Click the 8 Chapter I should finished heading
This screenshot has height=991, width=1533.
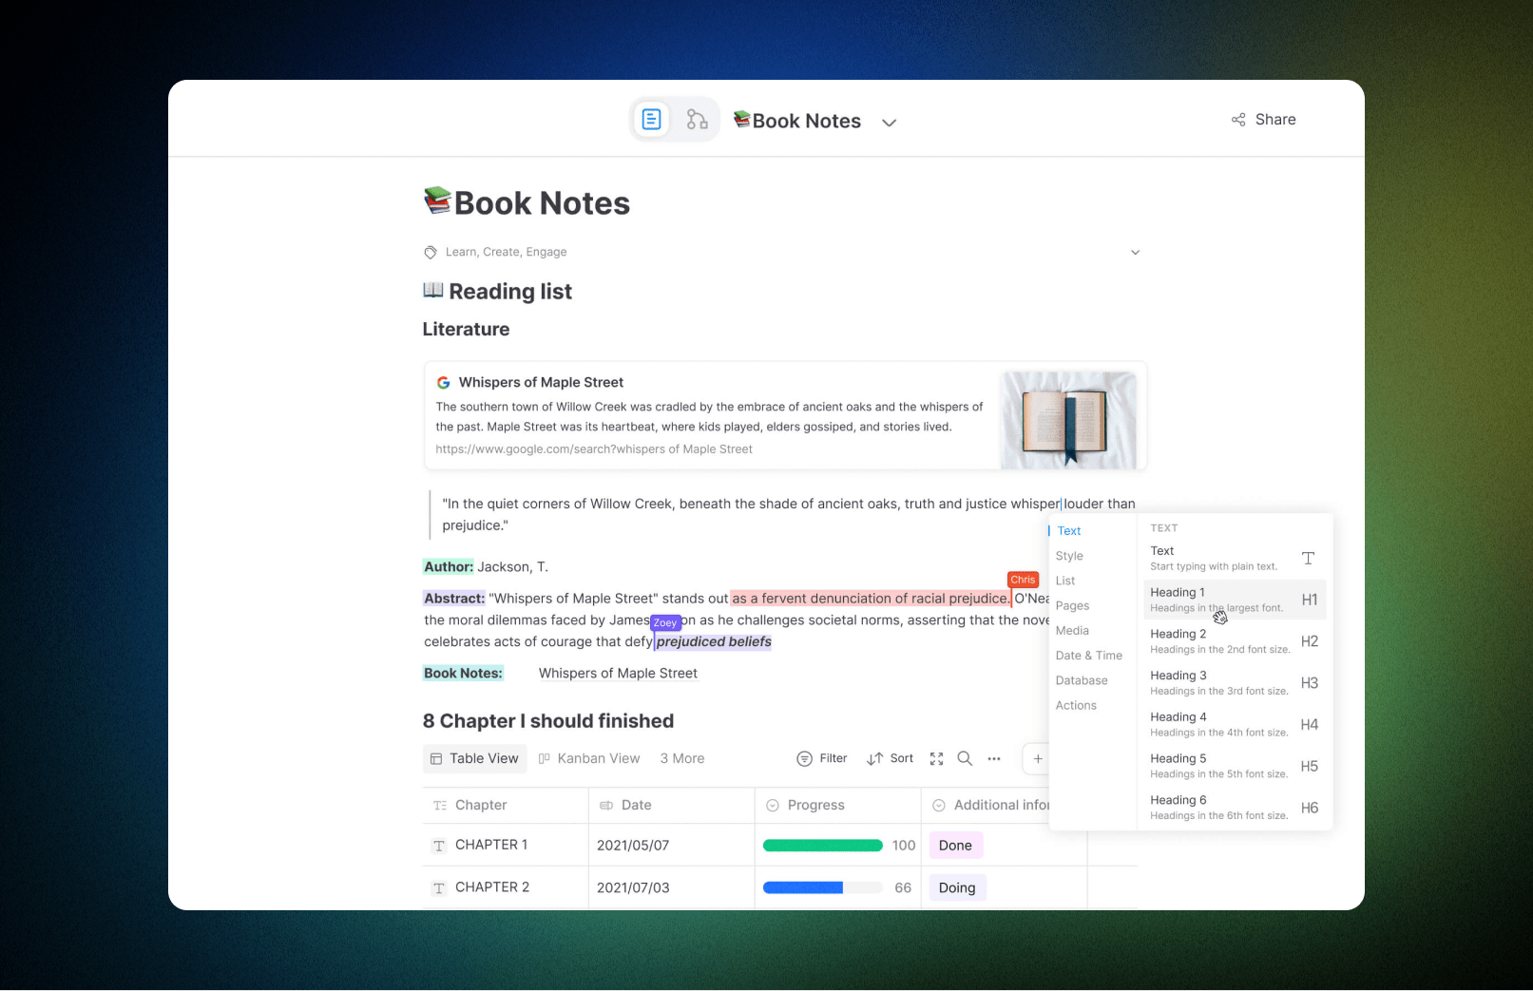tap(548, 721)
